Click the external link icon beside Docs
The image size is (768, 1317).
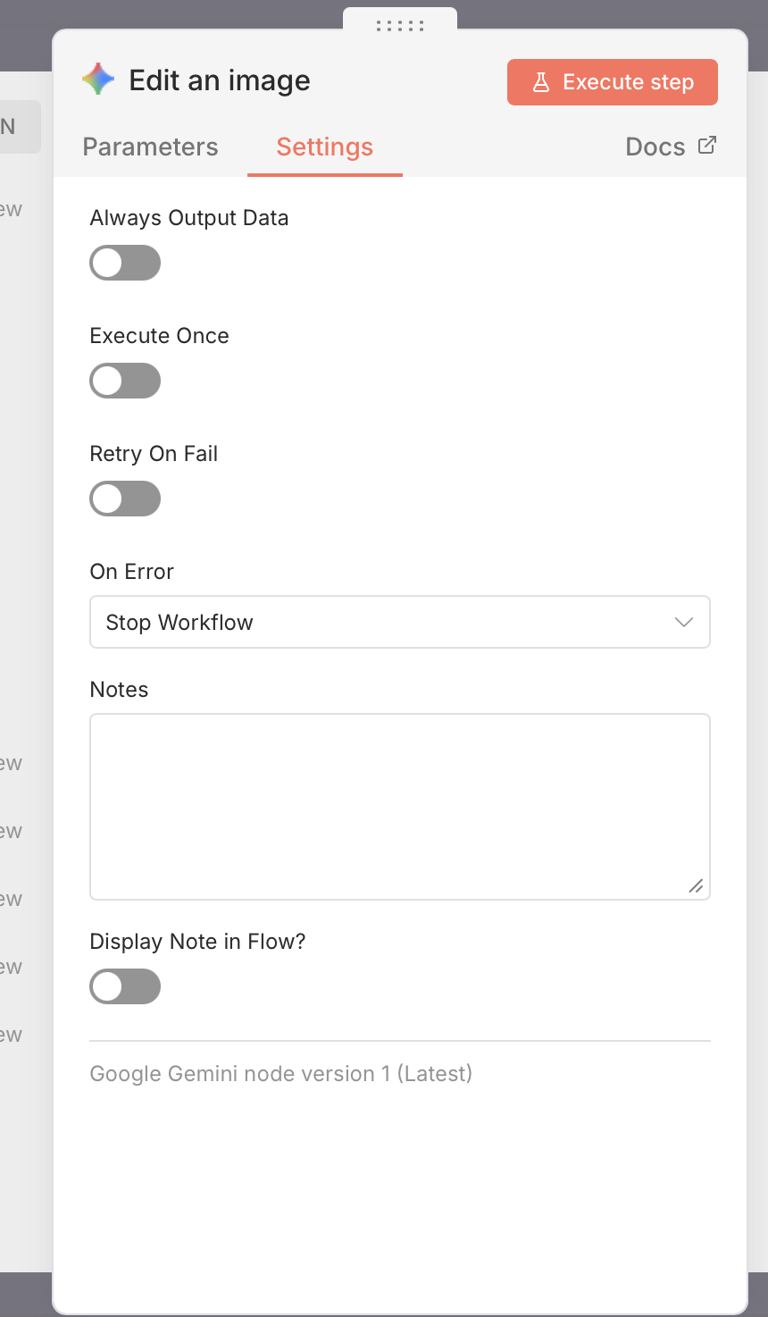coord(706,146)
